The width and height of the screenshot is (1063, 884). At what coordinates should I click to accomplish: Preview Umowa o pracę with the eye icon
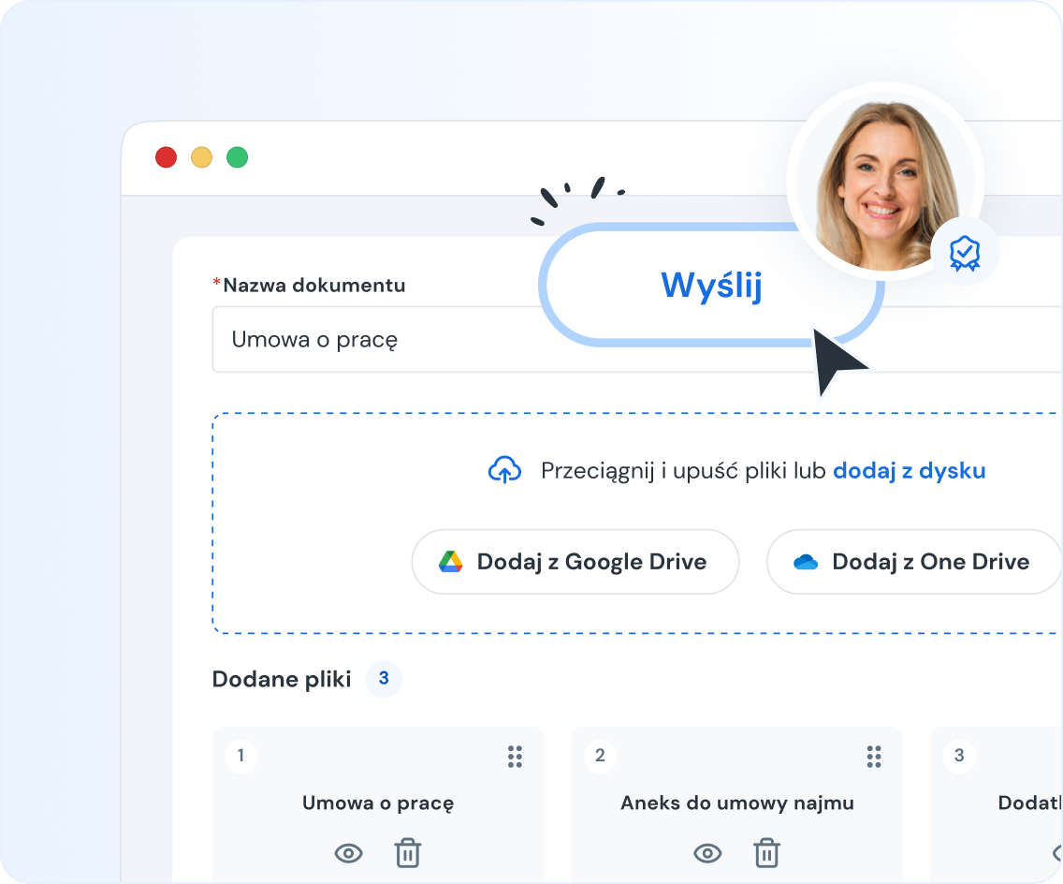(x=349, y=853)
